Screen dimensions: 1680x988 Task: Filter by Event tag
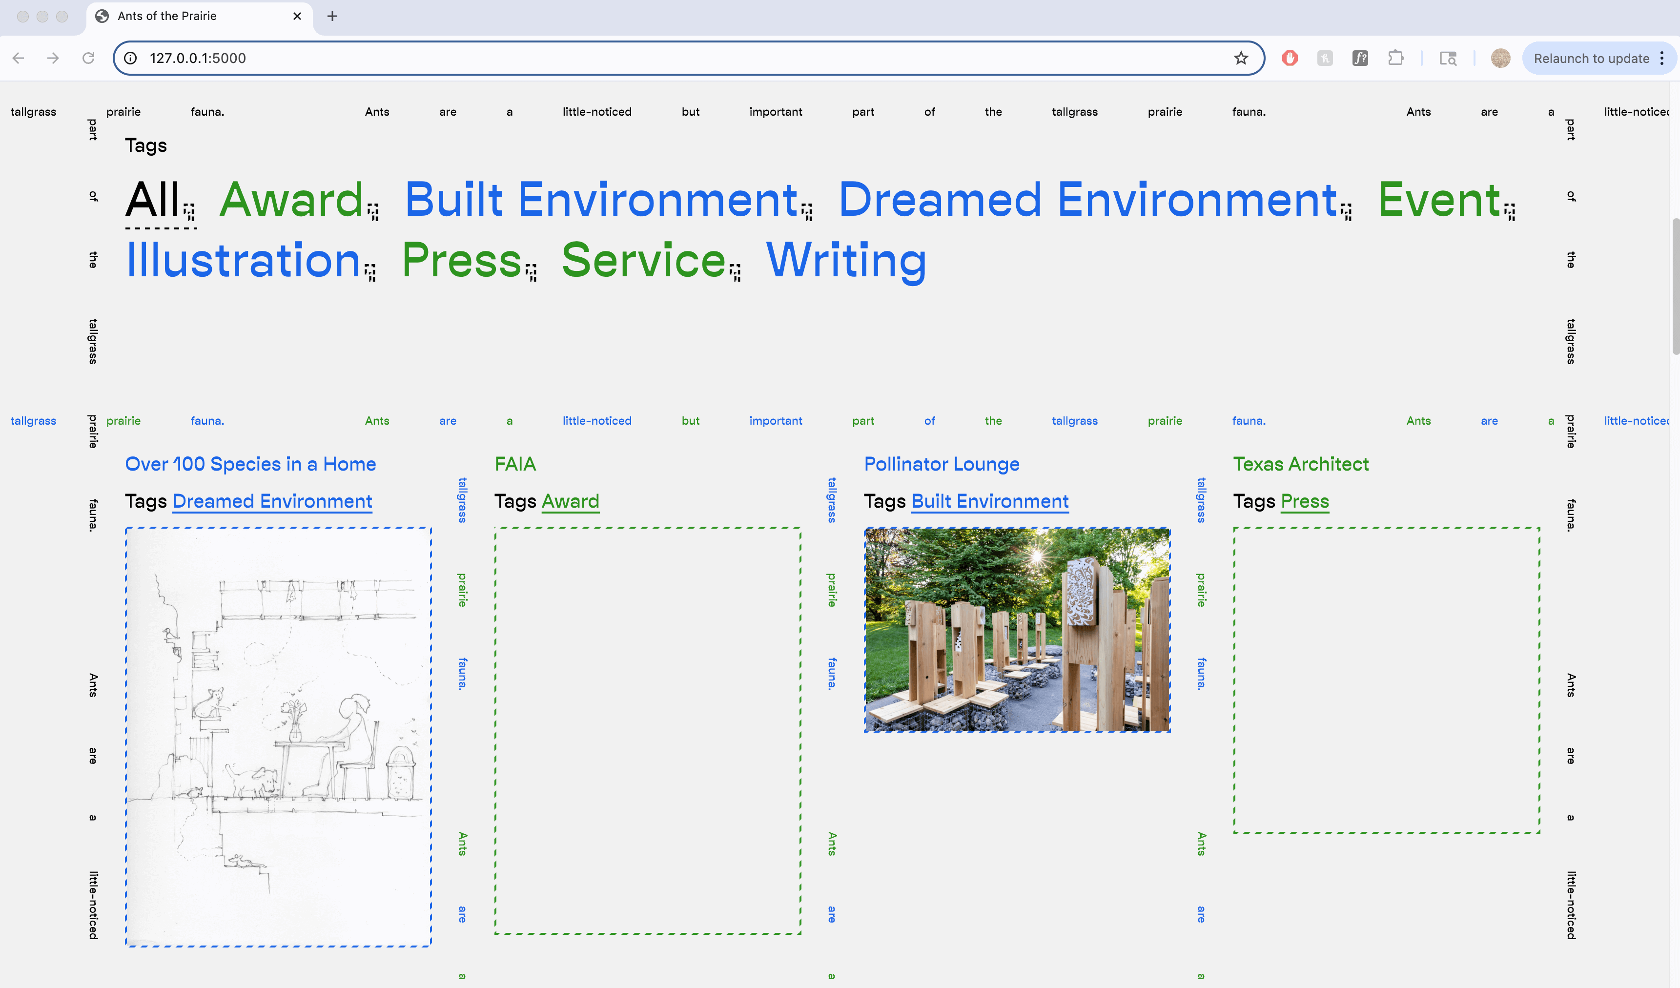pyautogui.click(x=1439, y=199)
